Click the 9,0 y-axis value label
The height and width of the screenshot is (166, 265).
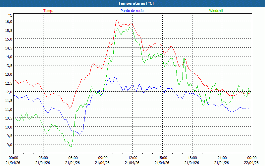(x=9, y=144)
